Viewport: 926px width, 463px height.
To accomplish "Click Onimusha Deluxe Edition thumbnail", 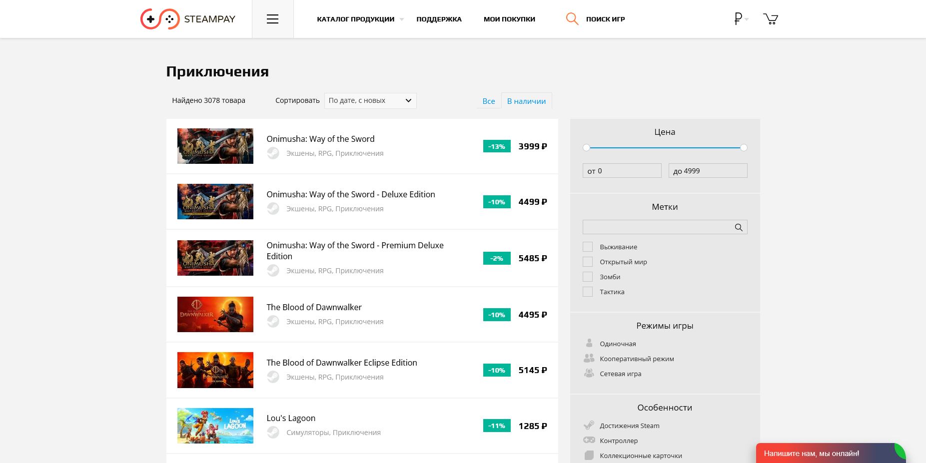I will (x=215, y=201).
